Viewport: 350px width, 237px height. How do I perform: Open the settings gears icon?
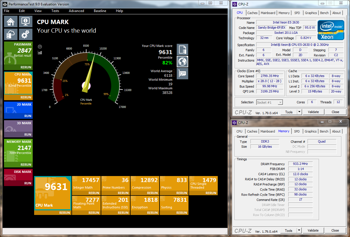[x=26, y=34]
